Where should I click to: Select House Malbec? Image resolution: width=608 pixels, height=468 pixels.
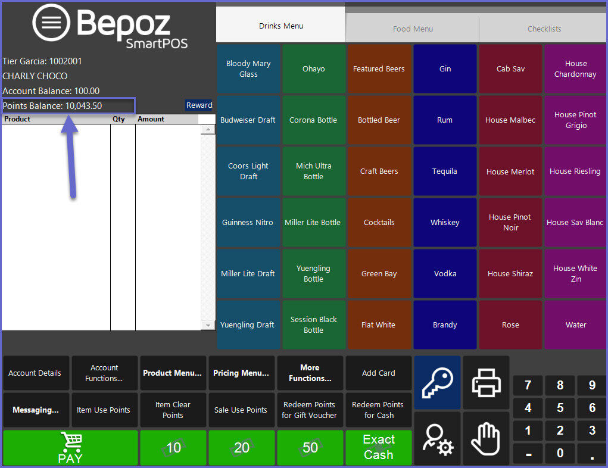(510, 120)
